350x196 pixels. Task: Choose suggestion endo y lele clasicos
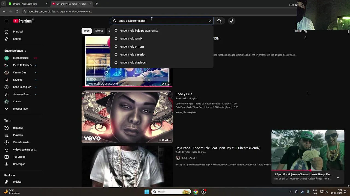[162, 62]
